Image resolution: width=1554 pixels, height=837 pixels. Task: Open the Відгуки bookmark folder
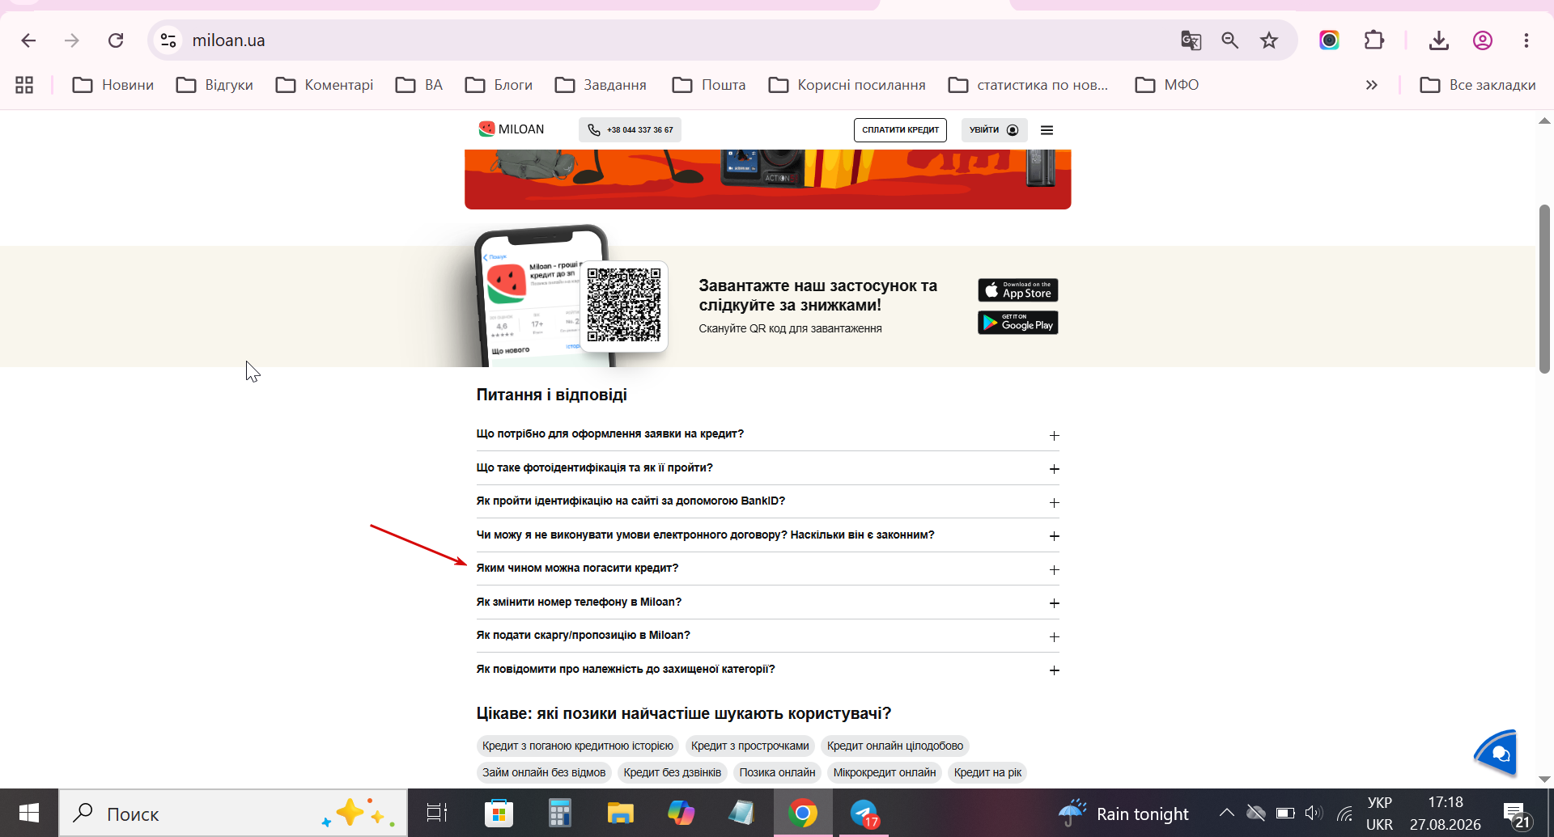tap(214, 85)
